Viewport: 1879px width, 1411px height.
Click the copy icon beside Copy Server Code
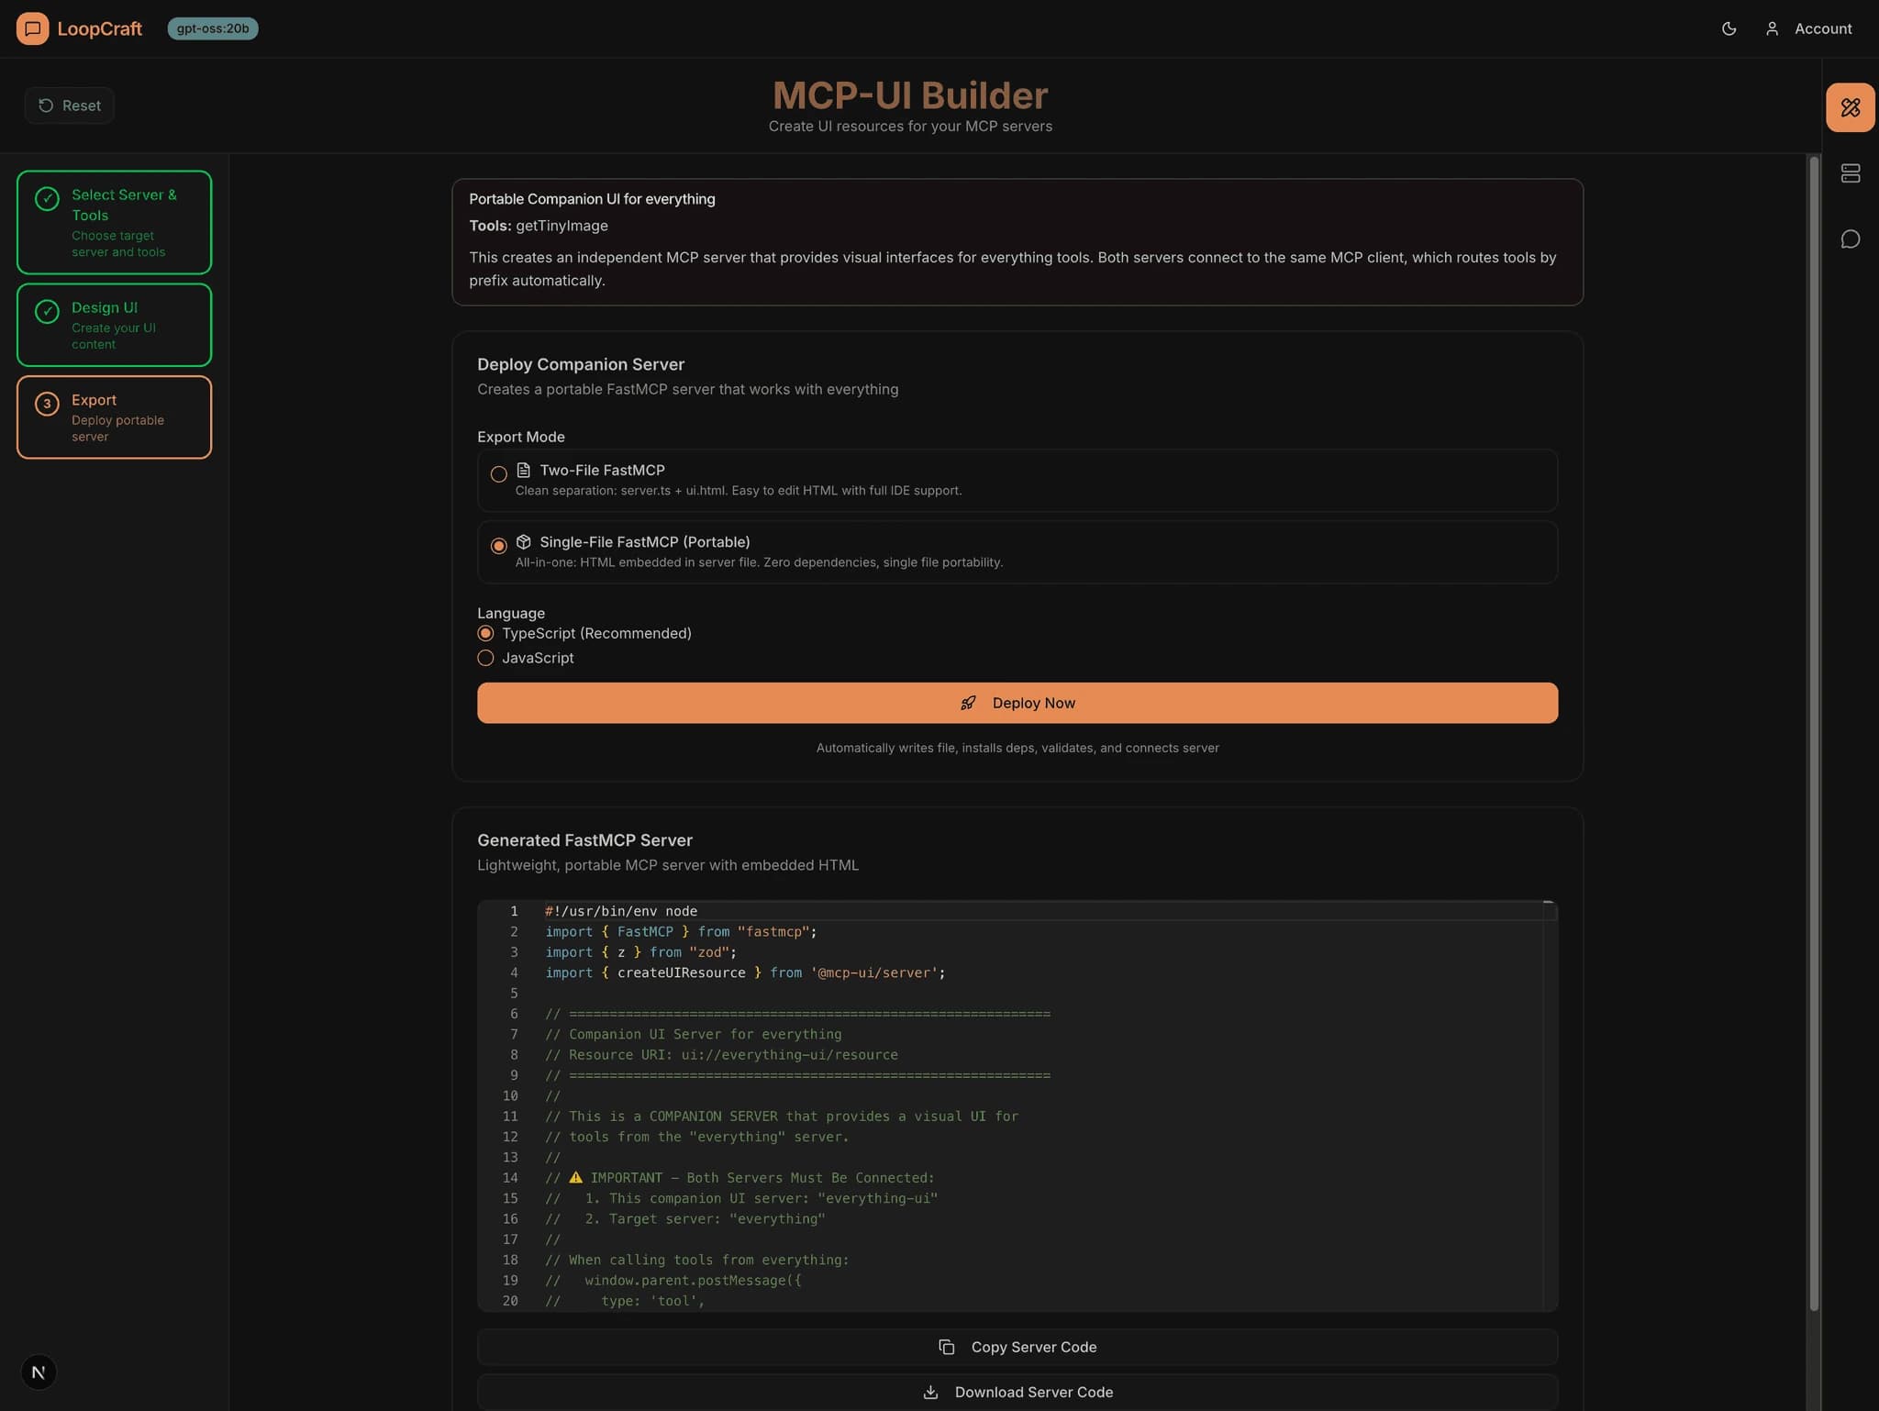pos(946,1347)
